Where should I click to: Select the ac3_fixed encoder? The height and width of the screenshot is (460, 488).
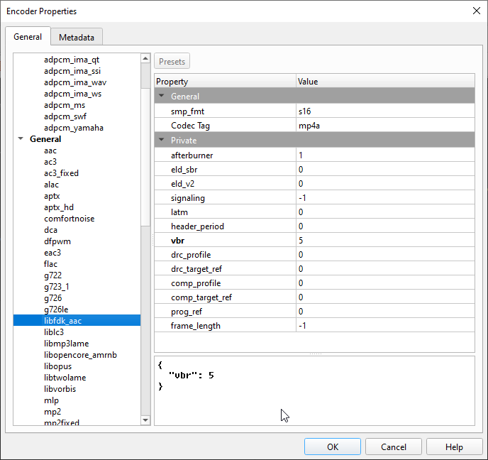[61, 173]
